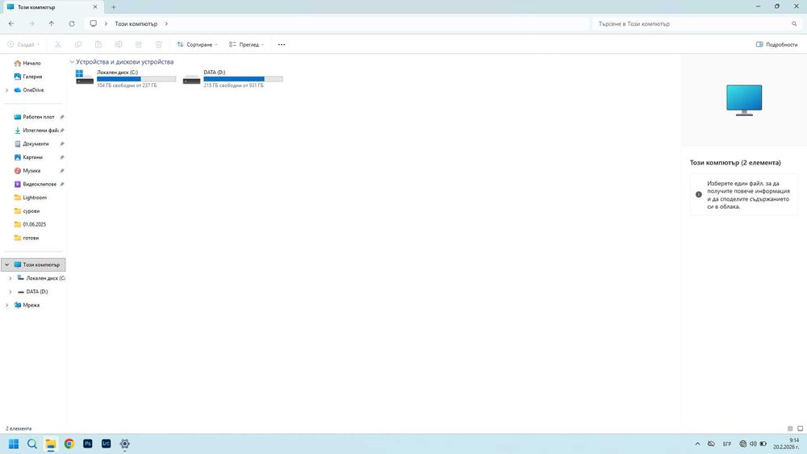Go up one folder level arrow
Viewport: 807px width, 454px height.
(x=52, y=23)
